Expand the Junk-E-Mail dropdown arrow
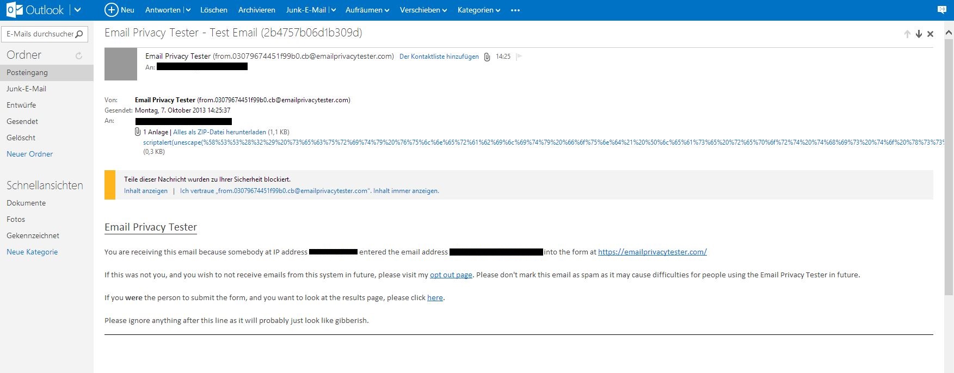 [x=333, y=10]
